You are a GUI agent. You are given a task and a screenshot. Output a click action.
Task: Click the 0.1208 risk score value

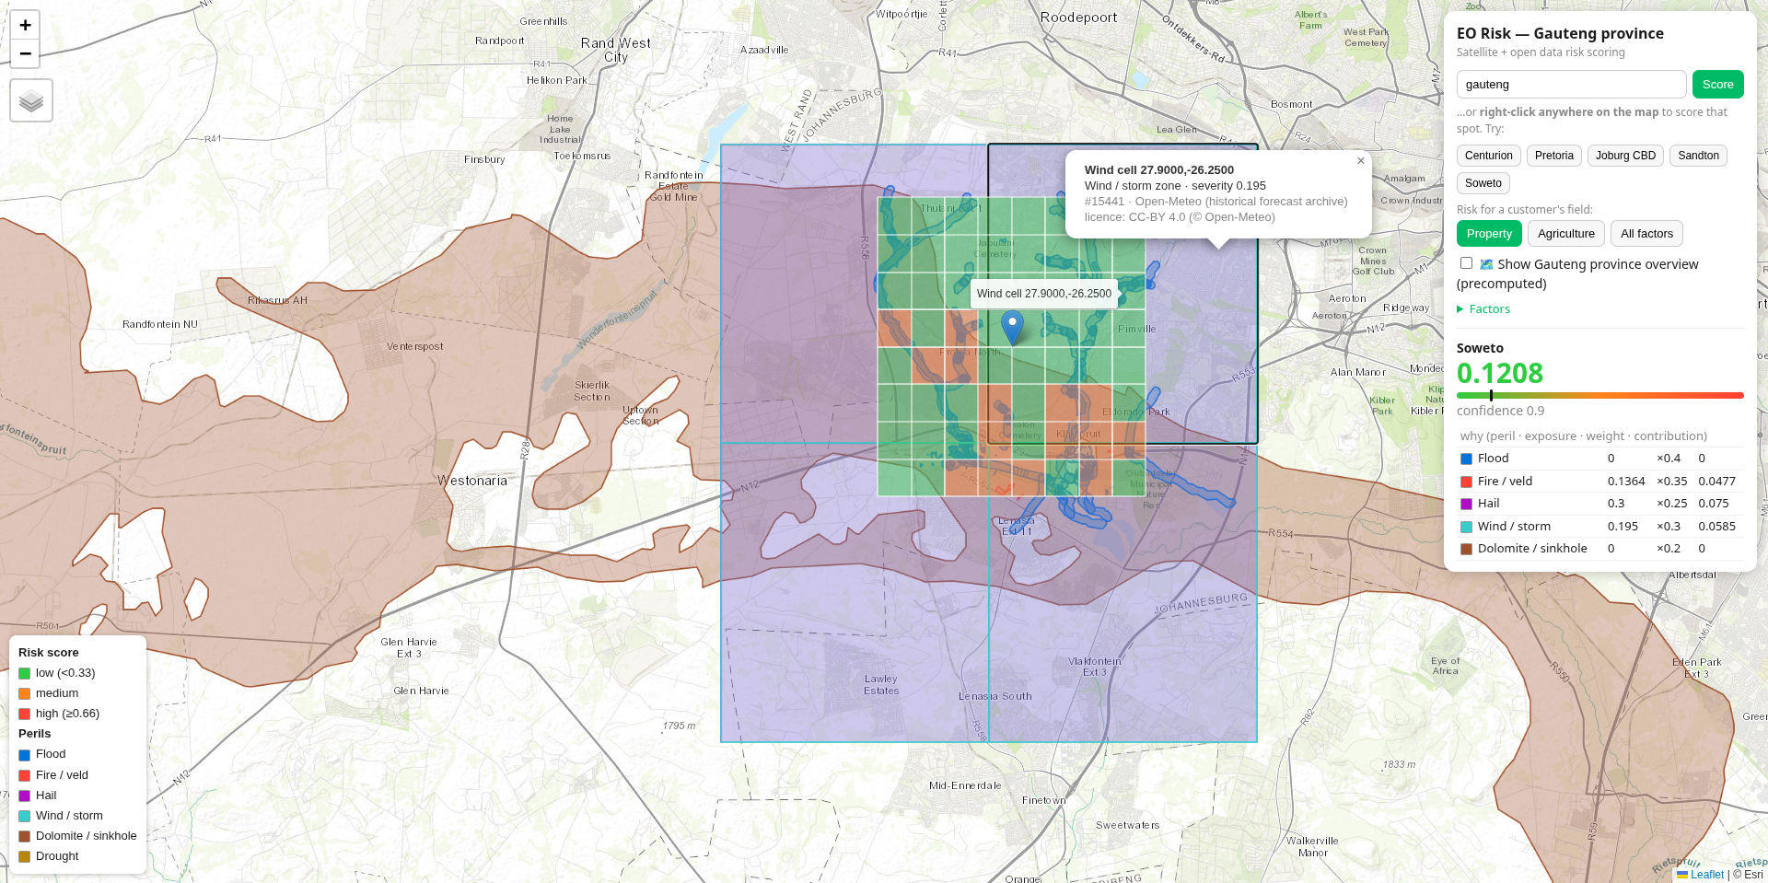click(1499, 373)
